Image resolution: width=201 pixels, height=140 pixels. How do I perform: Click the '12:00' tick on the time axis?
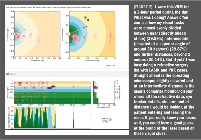tap(19, 105)
